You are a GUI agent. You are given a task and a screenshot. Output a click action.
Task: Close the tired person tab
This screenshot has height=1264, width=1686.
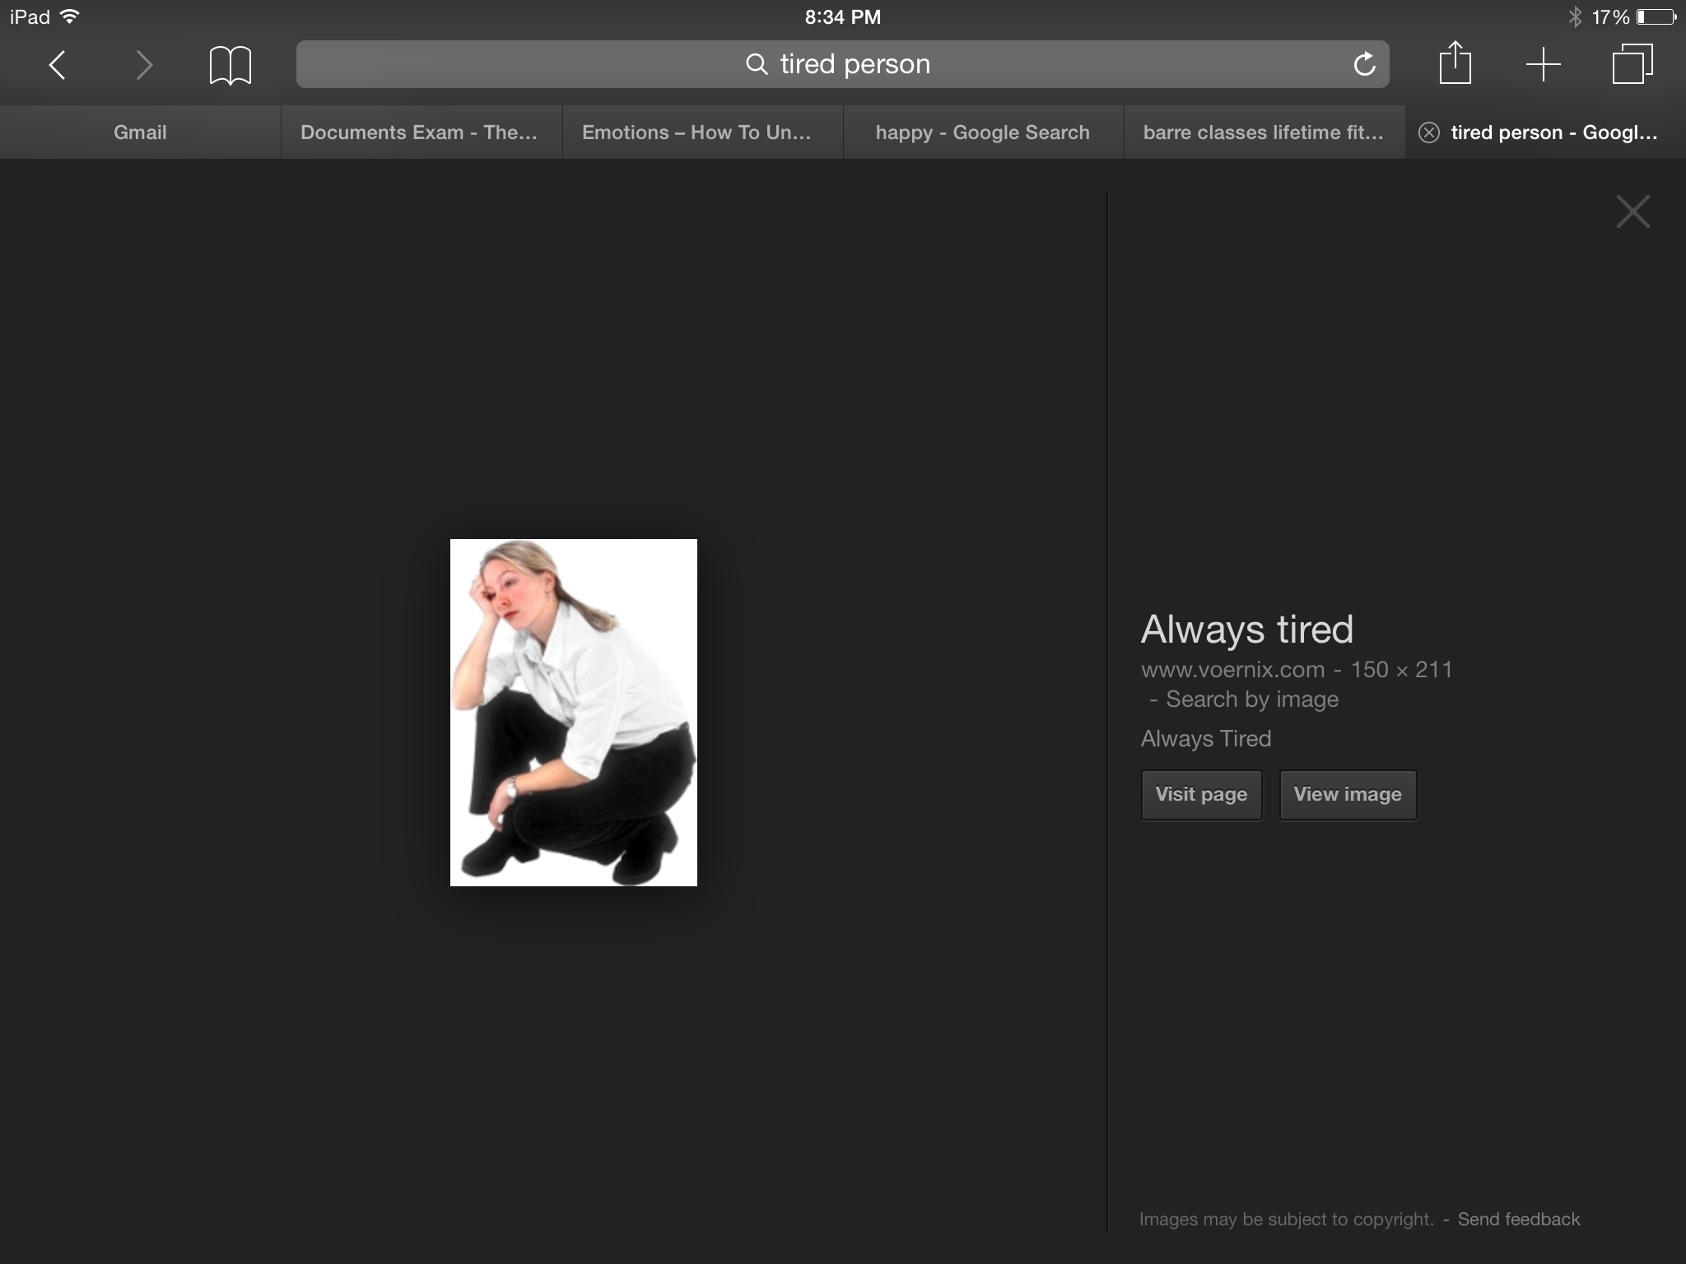[1429, 132]
